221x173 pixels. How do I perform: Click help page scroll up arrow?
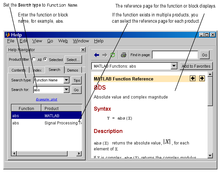coord(210,74)
